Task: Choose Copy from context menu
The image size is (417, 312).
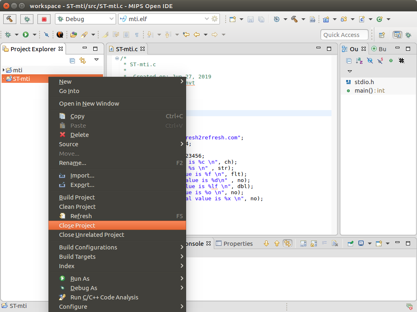Action: [117, 116]
